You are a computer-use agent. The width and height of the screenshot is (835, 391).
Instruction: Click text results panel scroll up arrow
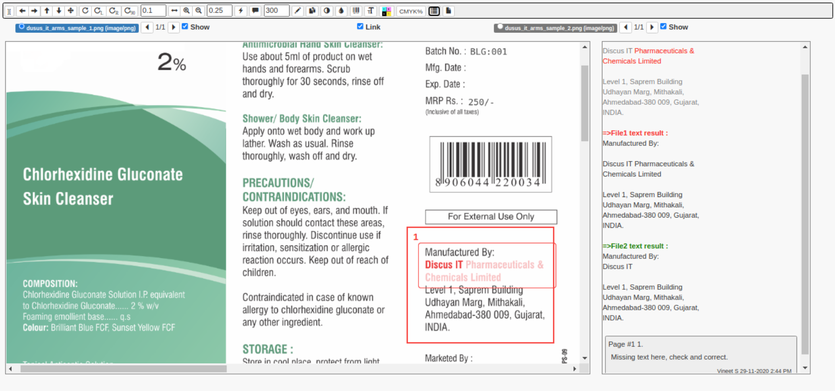click(805, 47)
